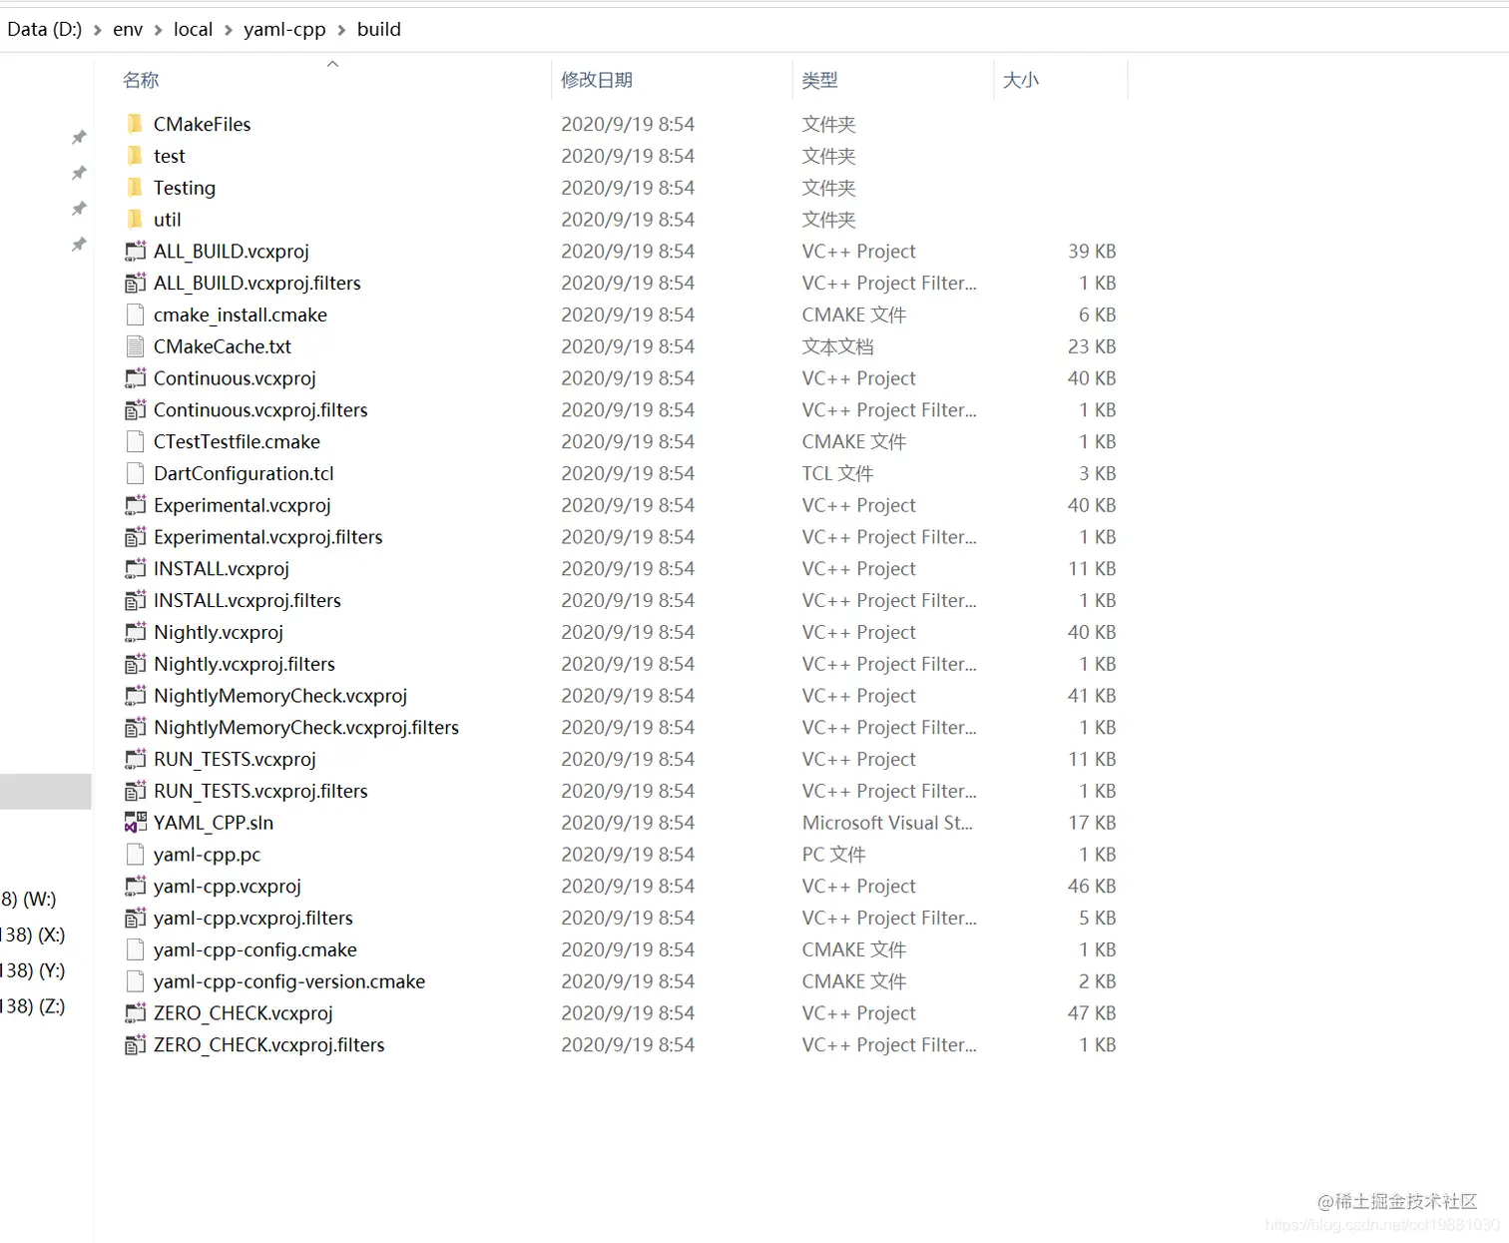
Task: Navigate to env via the address bar
Action: click(x=128, y=29)
